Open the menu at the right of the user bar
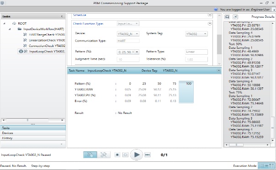 (x=274, y=10)
